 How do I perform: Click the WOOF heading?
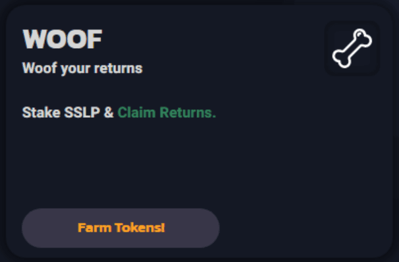pos(63,39)
